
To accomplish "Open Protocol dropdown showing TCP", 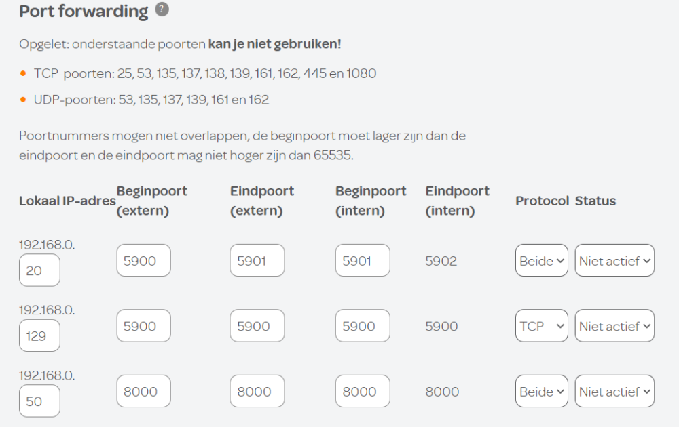I will coord(541,326).
